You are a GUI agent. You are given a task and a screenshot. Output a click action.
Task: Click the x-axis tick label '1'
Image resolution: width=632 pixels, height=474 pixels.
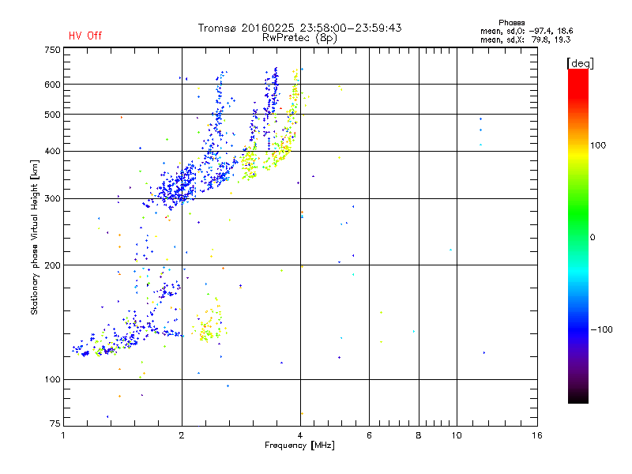click(63, 435)
